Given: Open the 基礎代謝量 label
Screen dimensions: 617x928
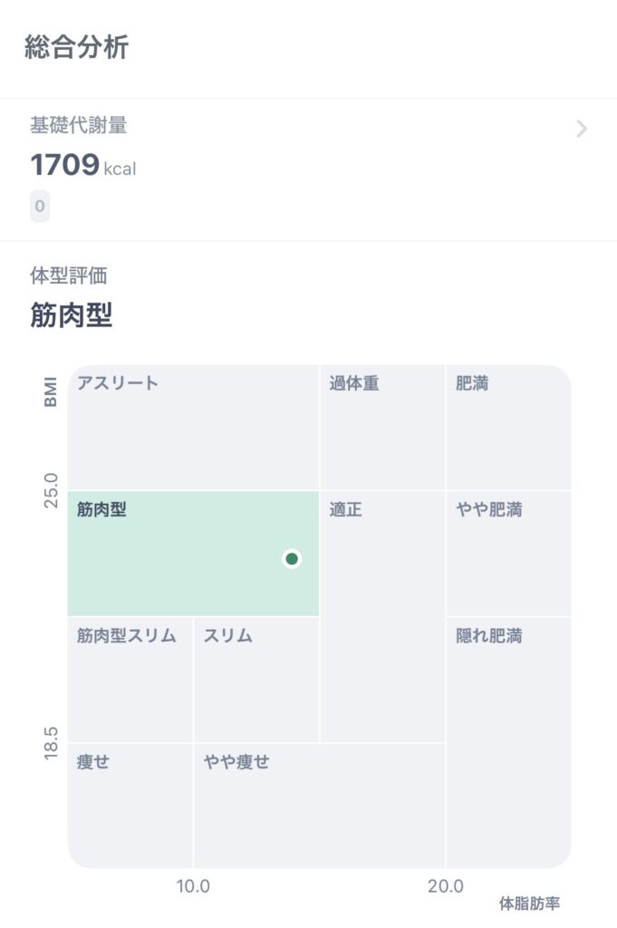Looking at the screenshot, I should pyautogui.click(x=78, y=126).
